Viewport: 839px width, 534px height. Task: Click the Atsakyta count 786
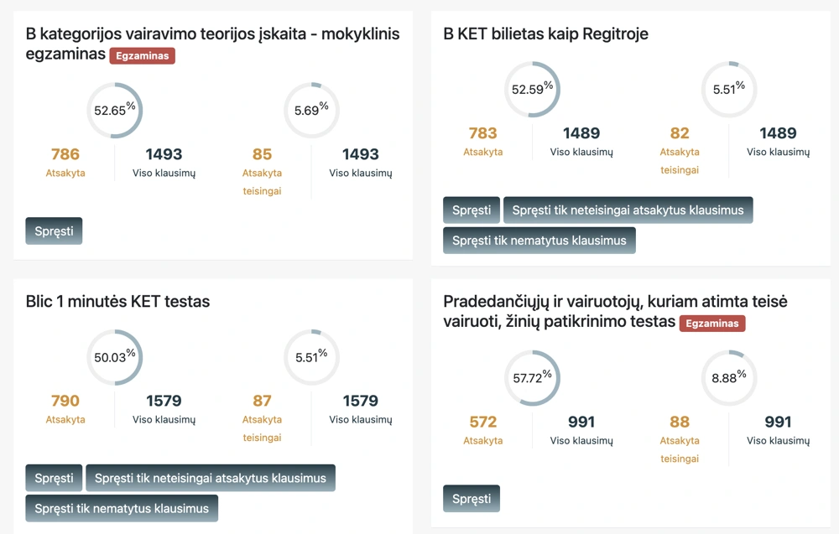click(x=65, y=153)
